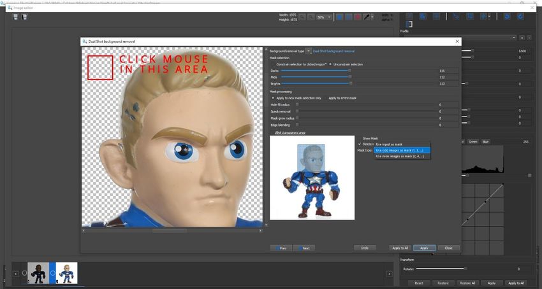The width and height of the screenshot is (542, 289).
Task: Open the dark figure thumbnail in filmstrip
Action: (38, 273)
